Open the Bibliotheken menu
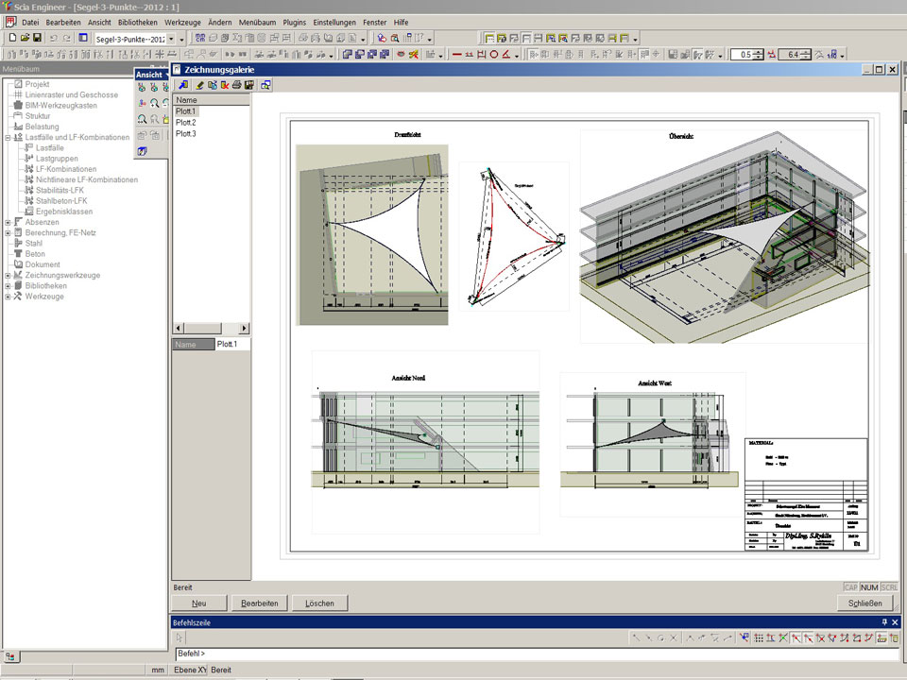This screenshot has width=907, height=680. coord(138,21)
